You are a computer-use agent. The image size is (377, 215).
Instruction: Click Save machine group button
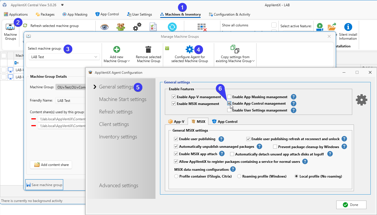[44, 185]
